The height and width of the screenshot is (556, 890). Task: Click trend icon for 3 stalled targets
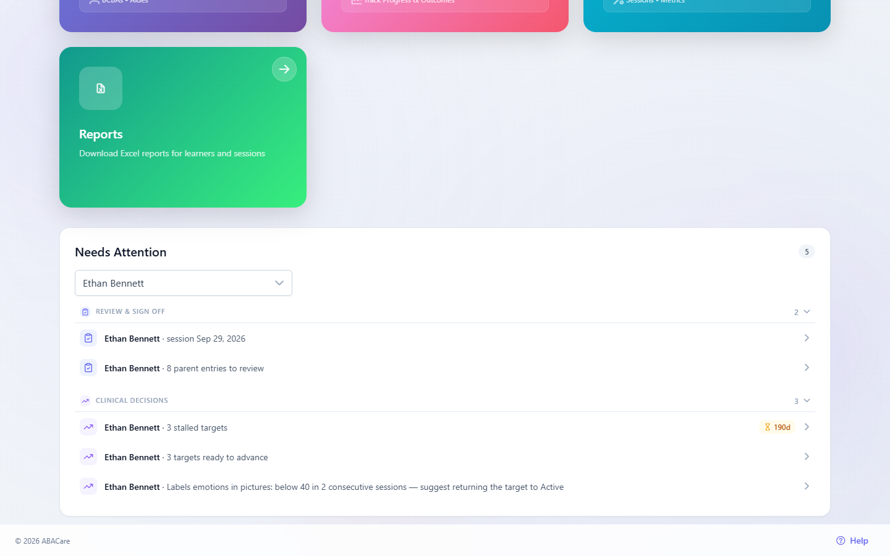[x=88, y=427]
